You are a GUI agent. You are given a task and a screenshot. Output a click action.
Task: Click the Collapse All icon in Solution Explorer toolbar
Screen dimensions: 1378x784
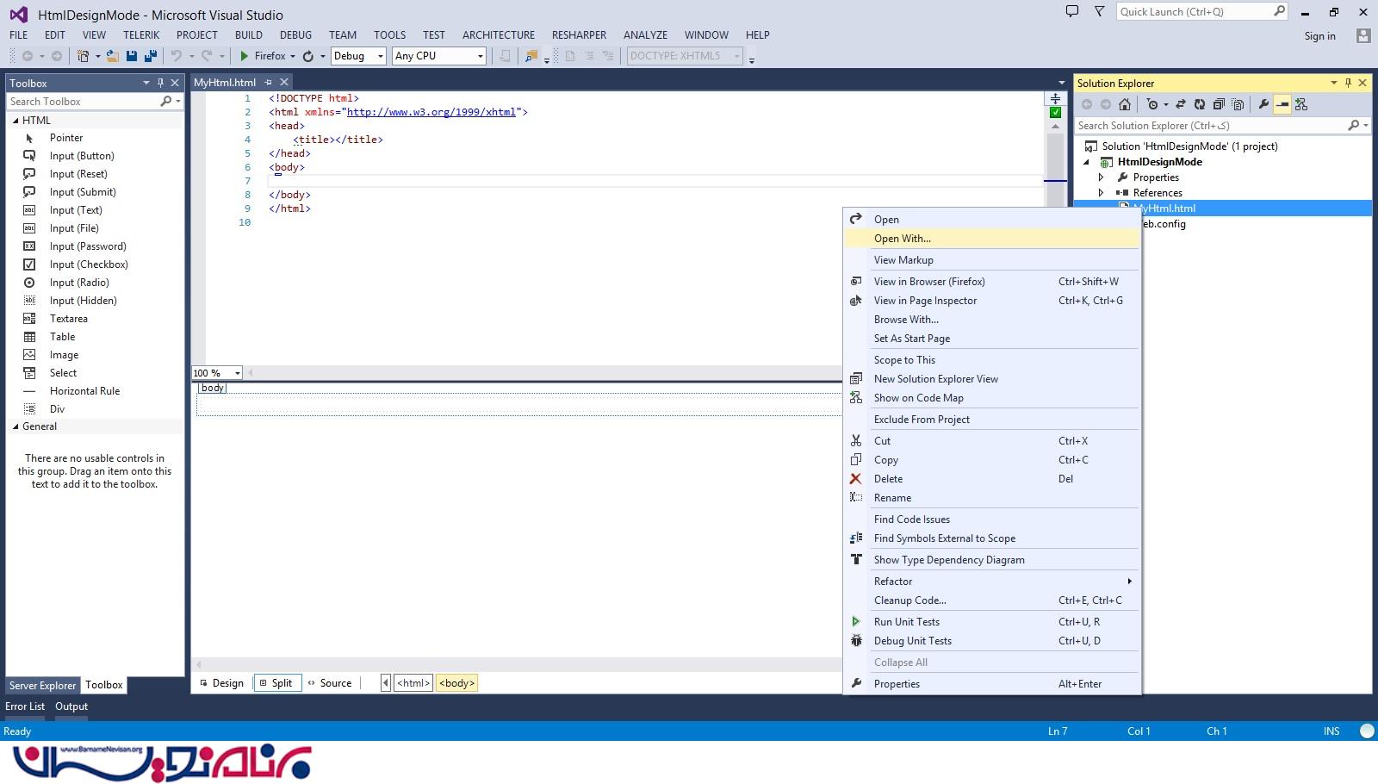pos(1219,104)
